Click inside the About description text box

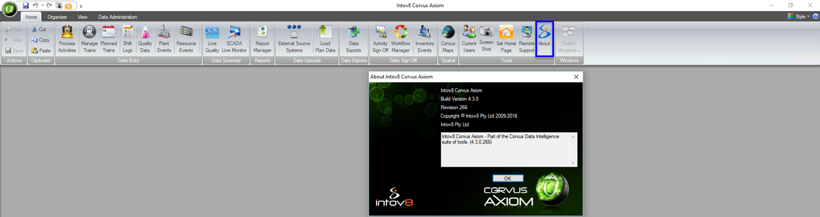(505, 149)
